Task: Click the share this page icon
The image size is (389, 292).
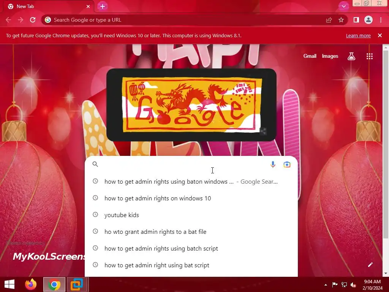Action: click(329, 20)
